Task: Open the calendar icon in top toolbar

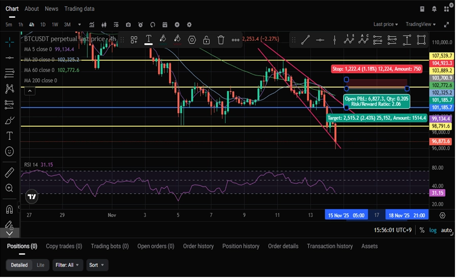Action: tap(165, 25)
